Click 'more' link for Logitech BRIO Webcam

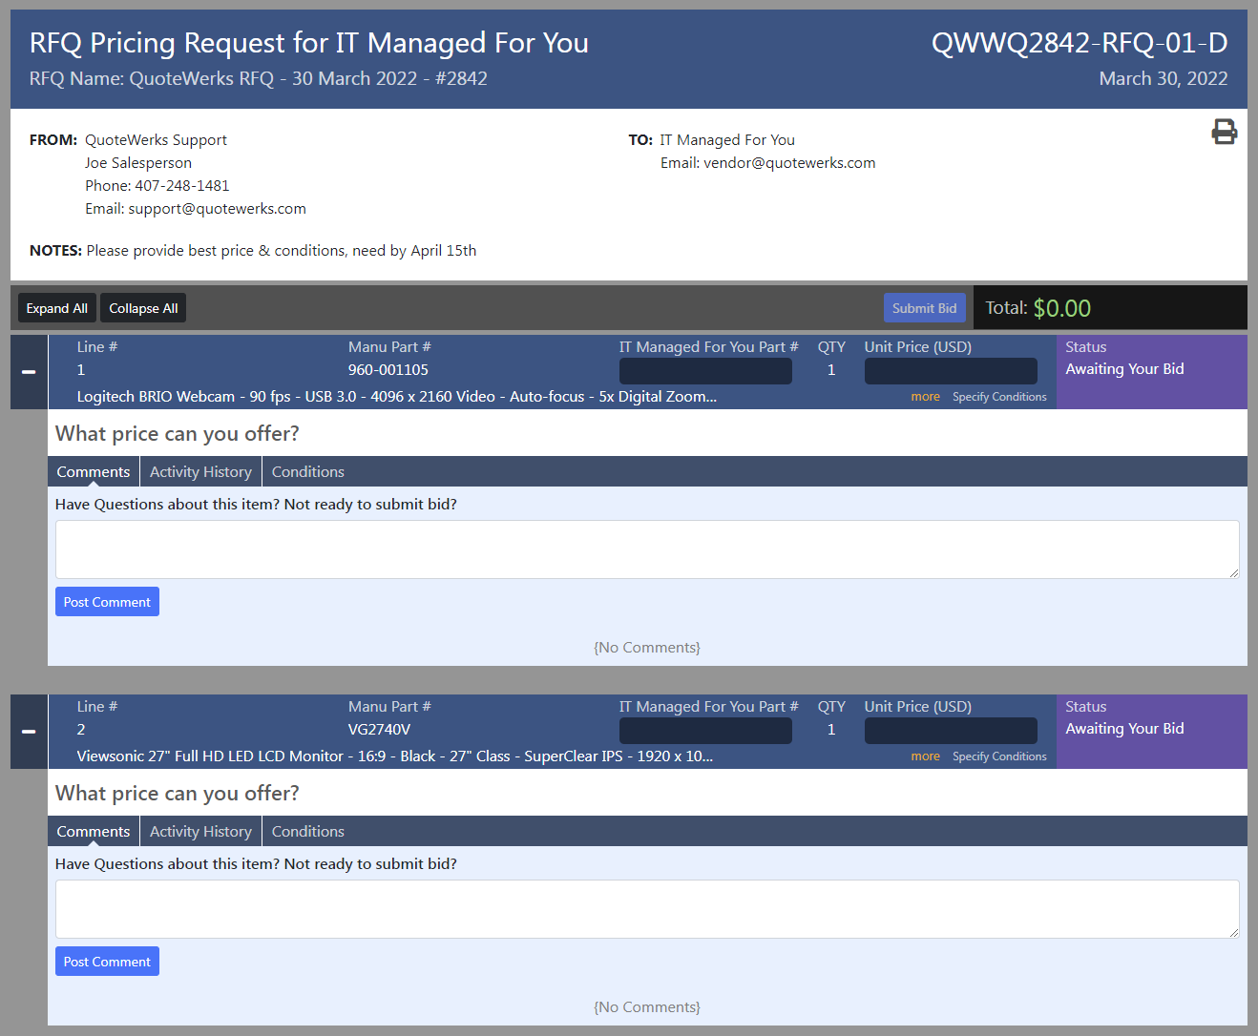[925, 397]
